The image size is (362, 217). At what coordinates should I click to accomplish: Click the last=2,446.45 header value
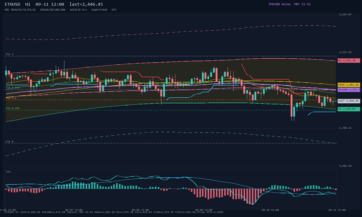click(86, 4)
